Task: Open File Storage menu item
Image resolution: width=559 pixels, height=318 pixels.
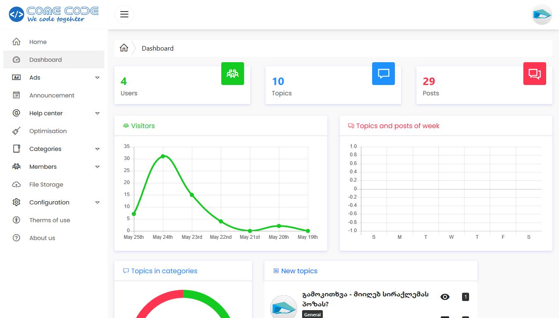Action: click(54, 184)
